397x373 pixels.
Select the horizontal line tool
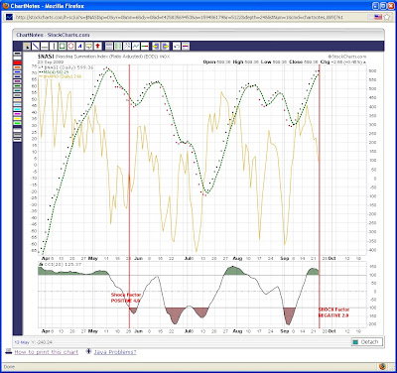45,46
